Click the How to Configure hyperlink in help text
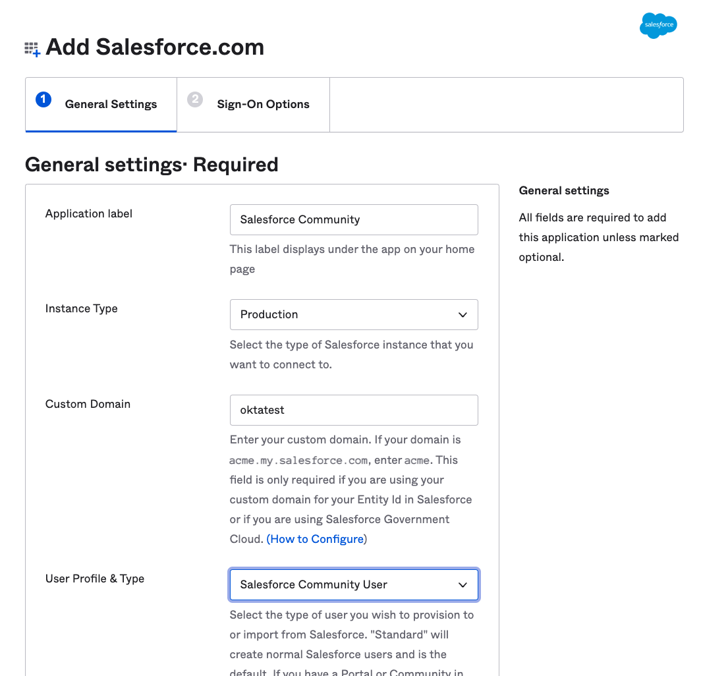The image size is (701, 676). pos(316,539)
